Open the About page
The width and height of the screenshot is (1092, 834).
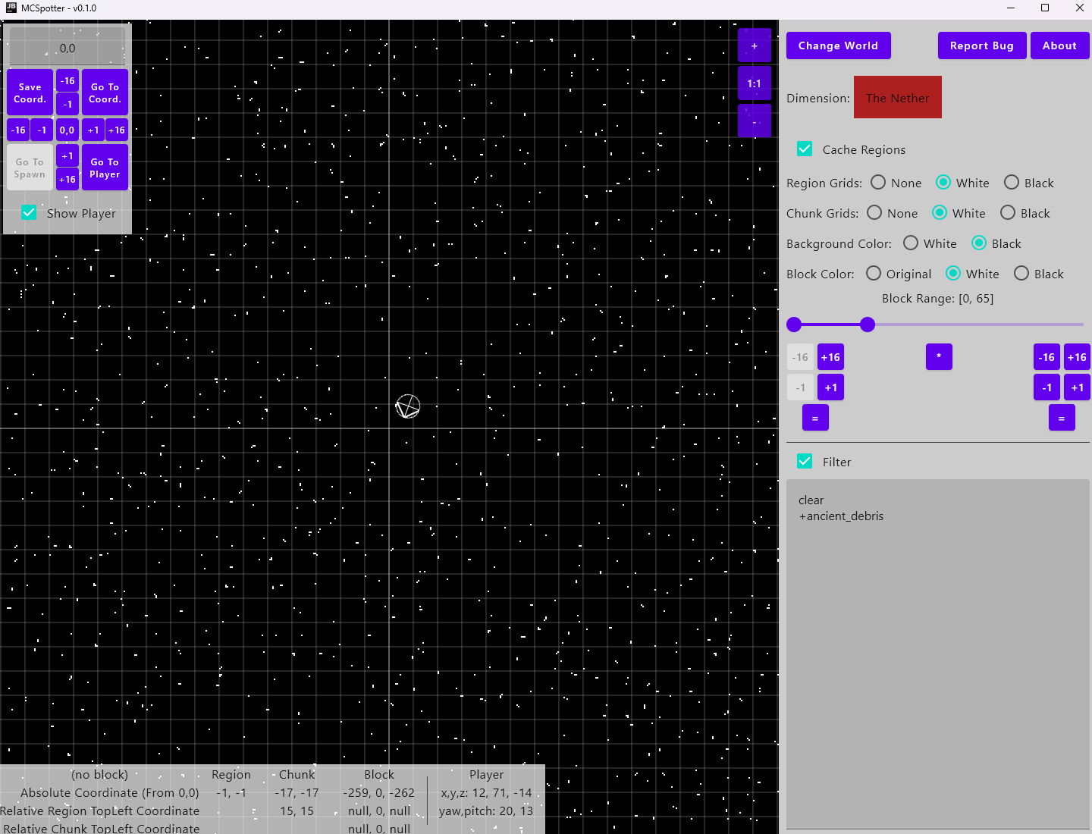(1060, 45)
